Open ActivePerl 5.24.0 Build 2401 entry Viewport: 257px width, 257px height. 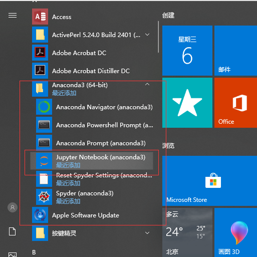[x=96, y=35]
